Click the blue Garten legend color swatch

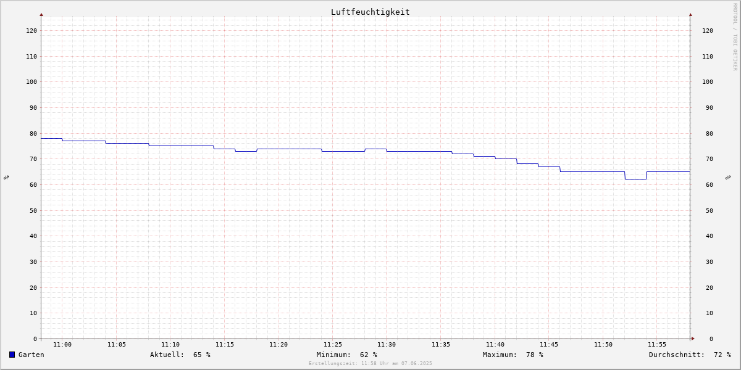[x=12, y=355]
